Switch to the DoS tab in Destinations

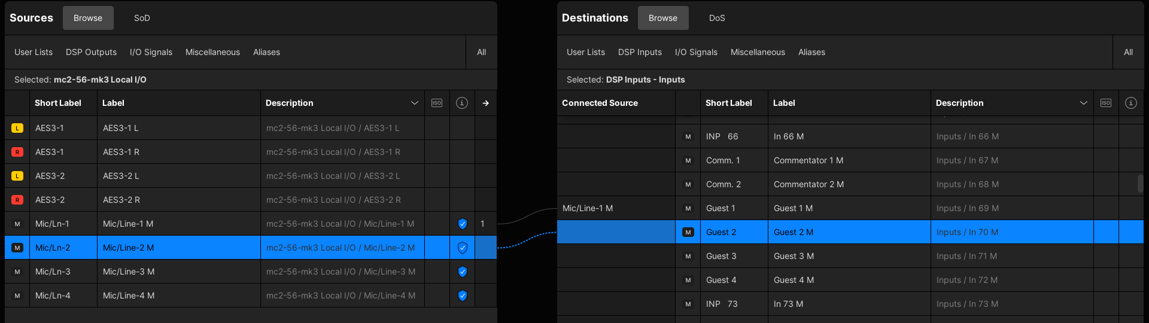717,18
